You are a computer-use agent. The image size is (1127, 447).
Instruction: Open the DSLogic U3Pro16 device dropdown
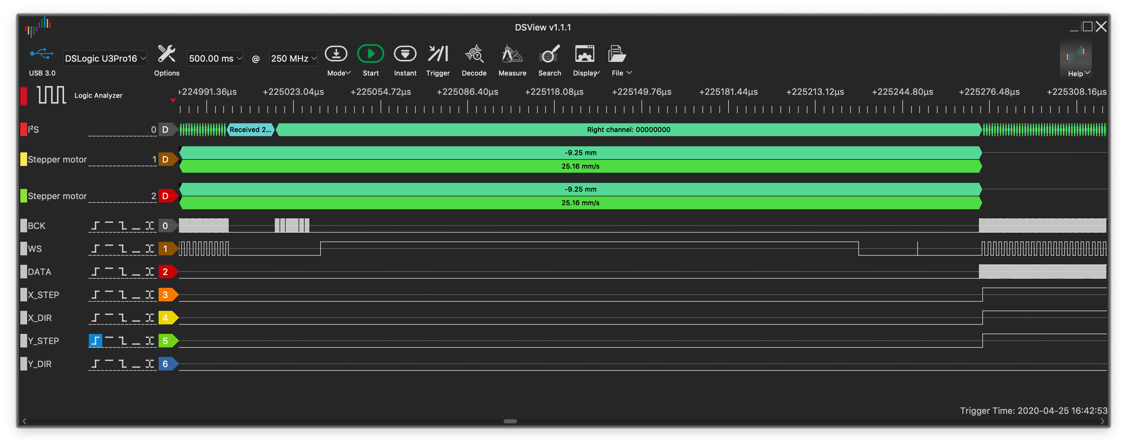coord(105,59)
